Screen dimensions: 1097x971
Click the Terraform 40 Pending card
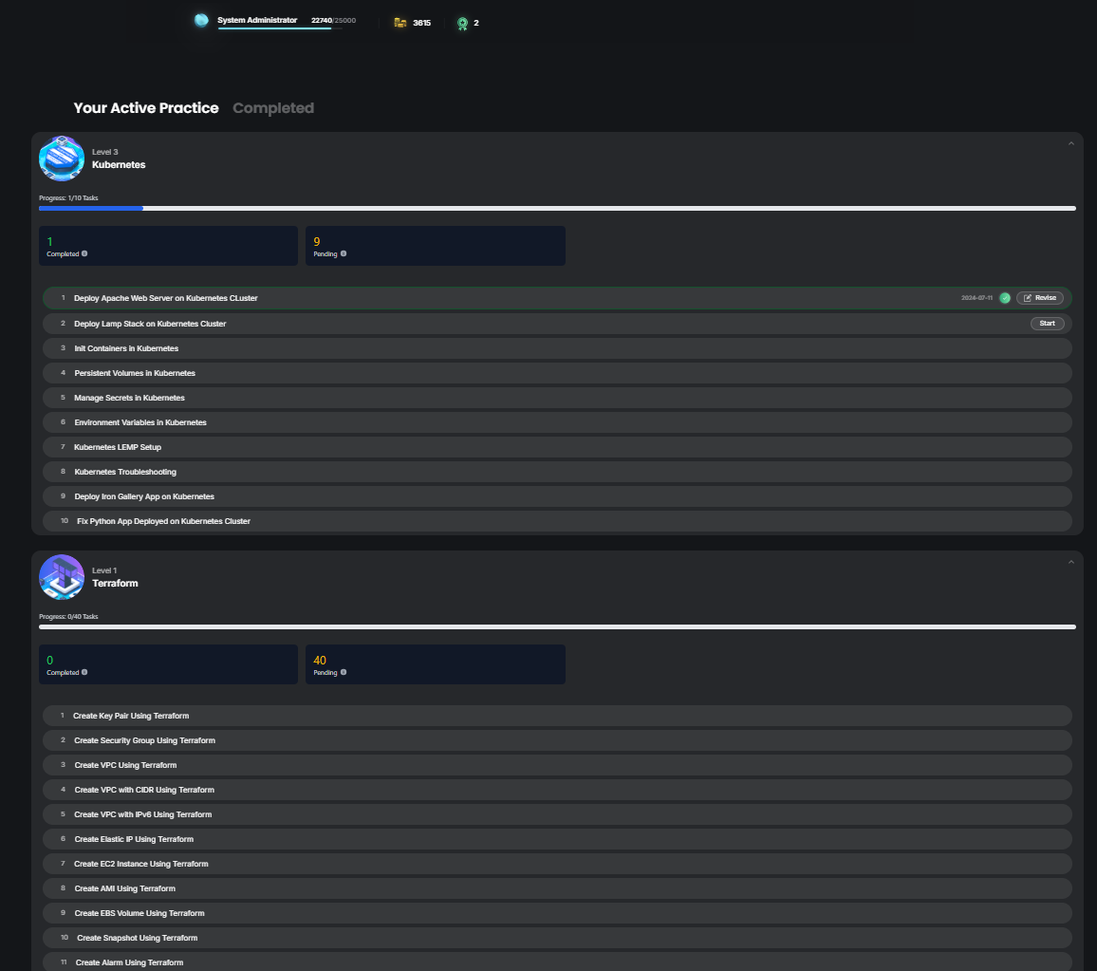[x=436, y=663]
